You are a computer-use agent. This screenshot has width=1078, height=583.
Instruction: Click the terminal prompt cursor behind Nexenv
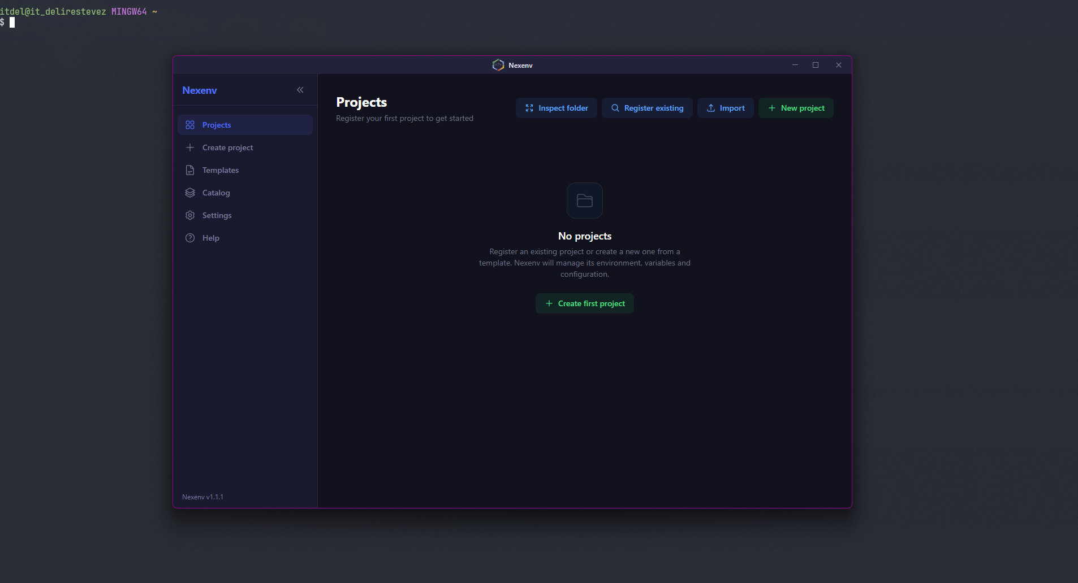[x=12, y=23]
